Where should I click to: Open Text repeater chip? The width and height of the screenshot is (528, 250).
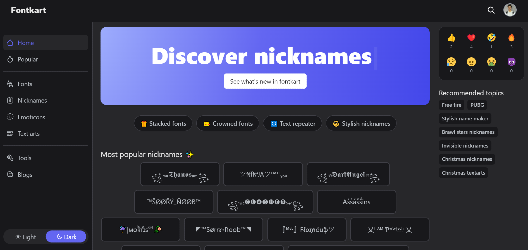(x=292, y=123)
